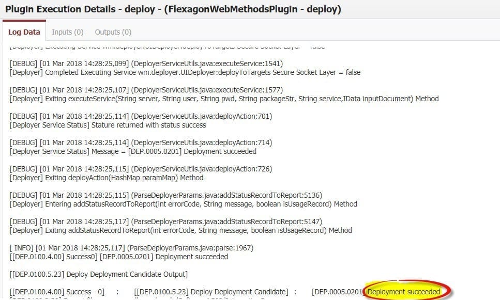This screenshot has height=300, width=500.
Task: Click the 'Success0] [DEP.0005.0201] Deployment succeeded' line
Action: click(118, 257)
